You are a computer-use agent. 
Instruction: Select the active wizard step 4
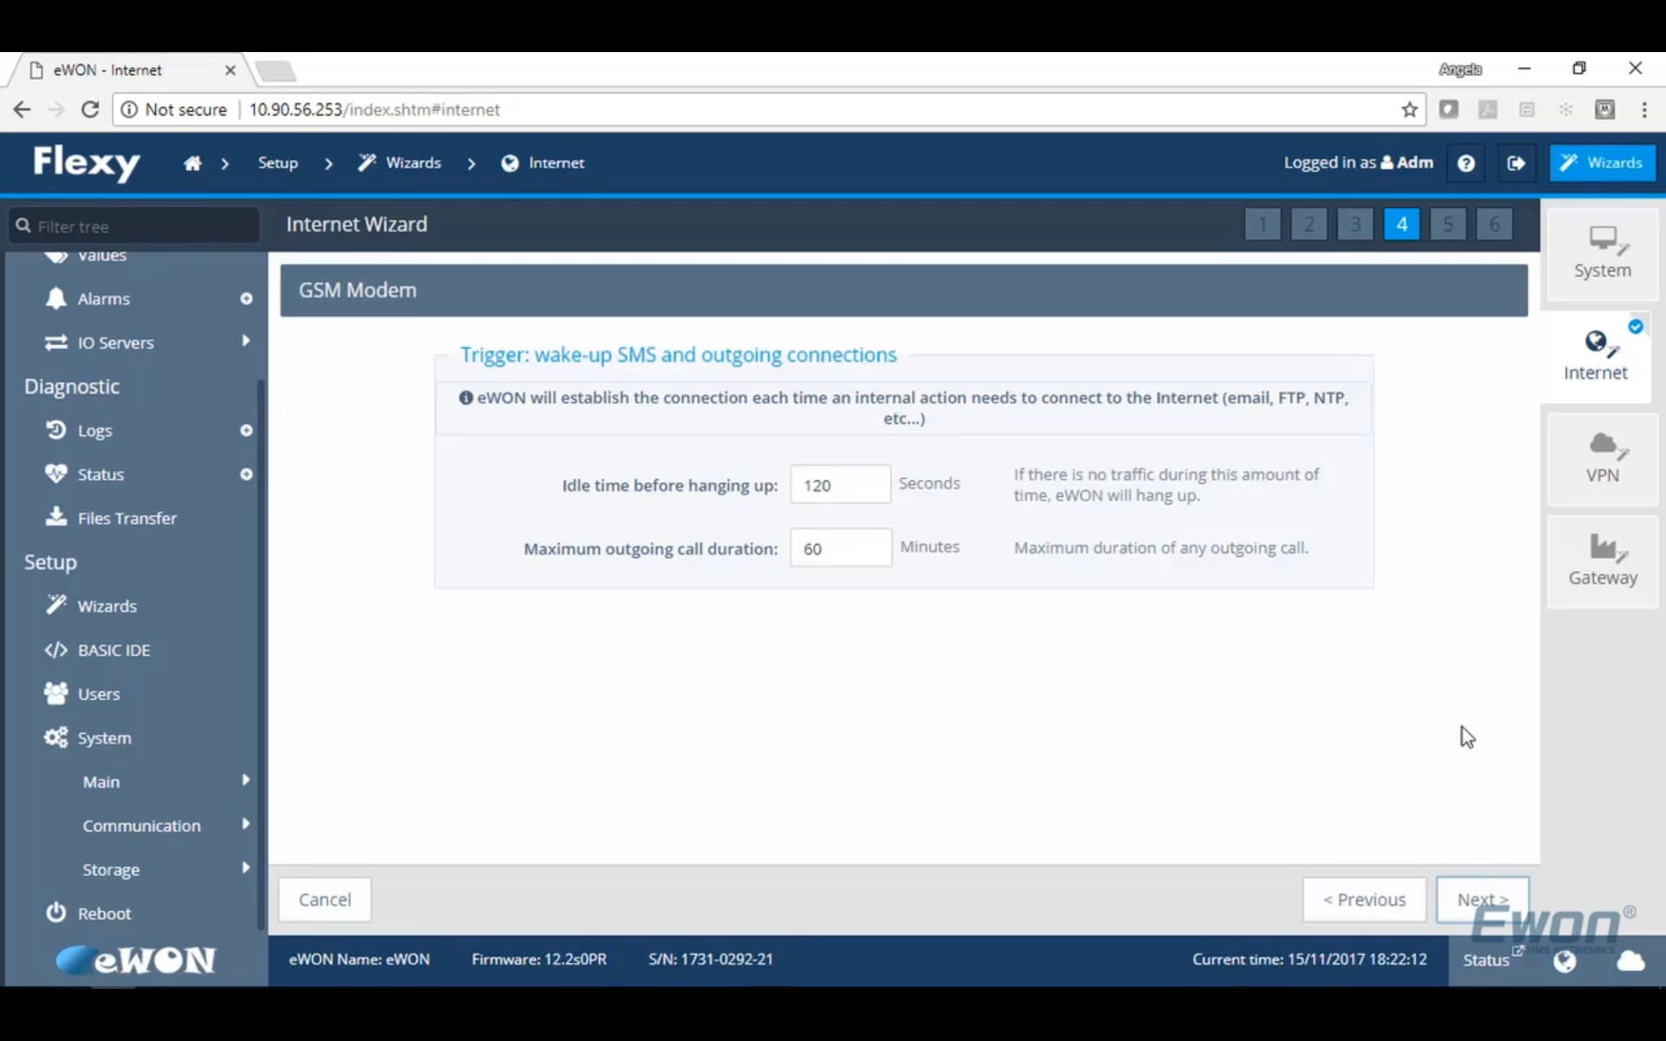click(1401, 225)
